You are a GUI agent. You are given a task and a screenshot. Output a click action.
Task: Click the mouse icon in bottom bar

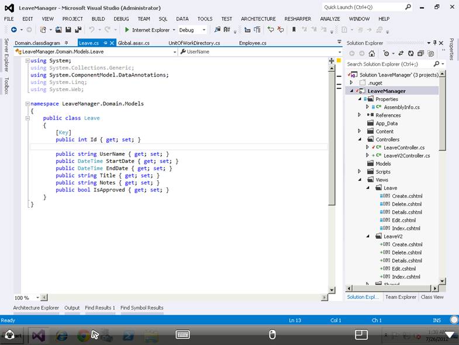[272, 334]
